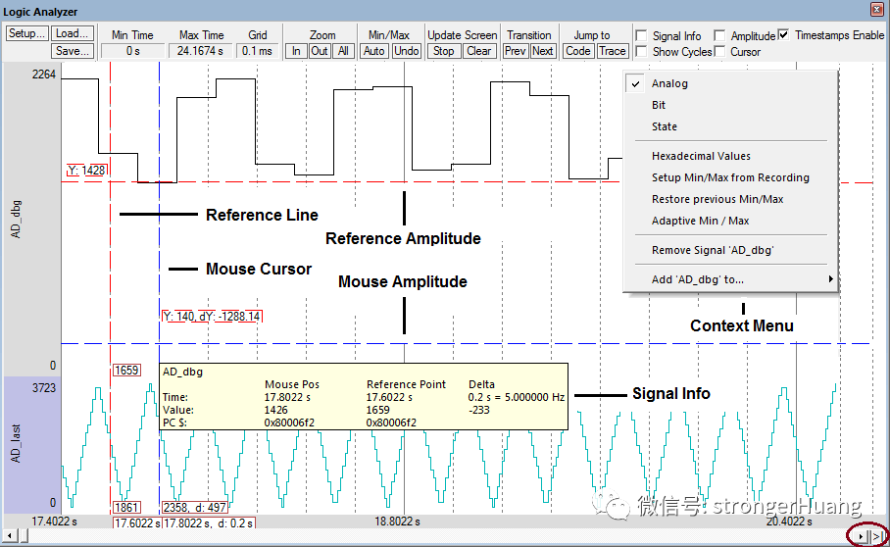
Task: Click the Setup... button
Action: tap(26, 33)
